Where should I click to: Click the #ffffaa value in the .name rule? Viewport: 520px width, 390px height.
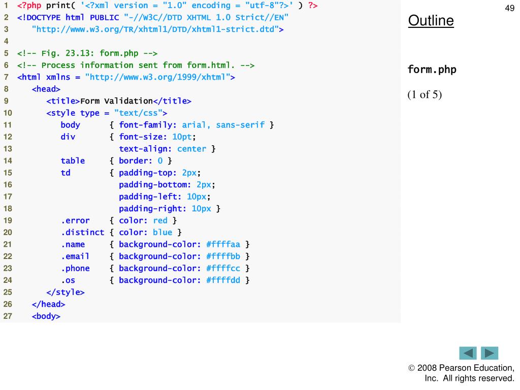click(223, 244)
